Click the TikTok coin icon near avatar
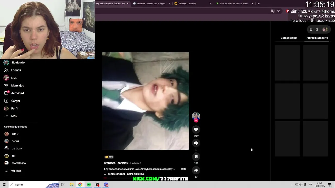335x188 pixels. pyautogui.click(x=311, y=30)
